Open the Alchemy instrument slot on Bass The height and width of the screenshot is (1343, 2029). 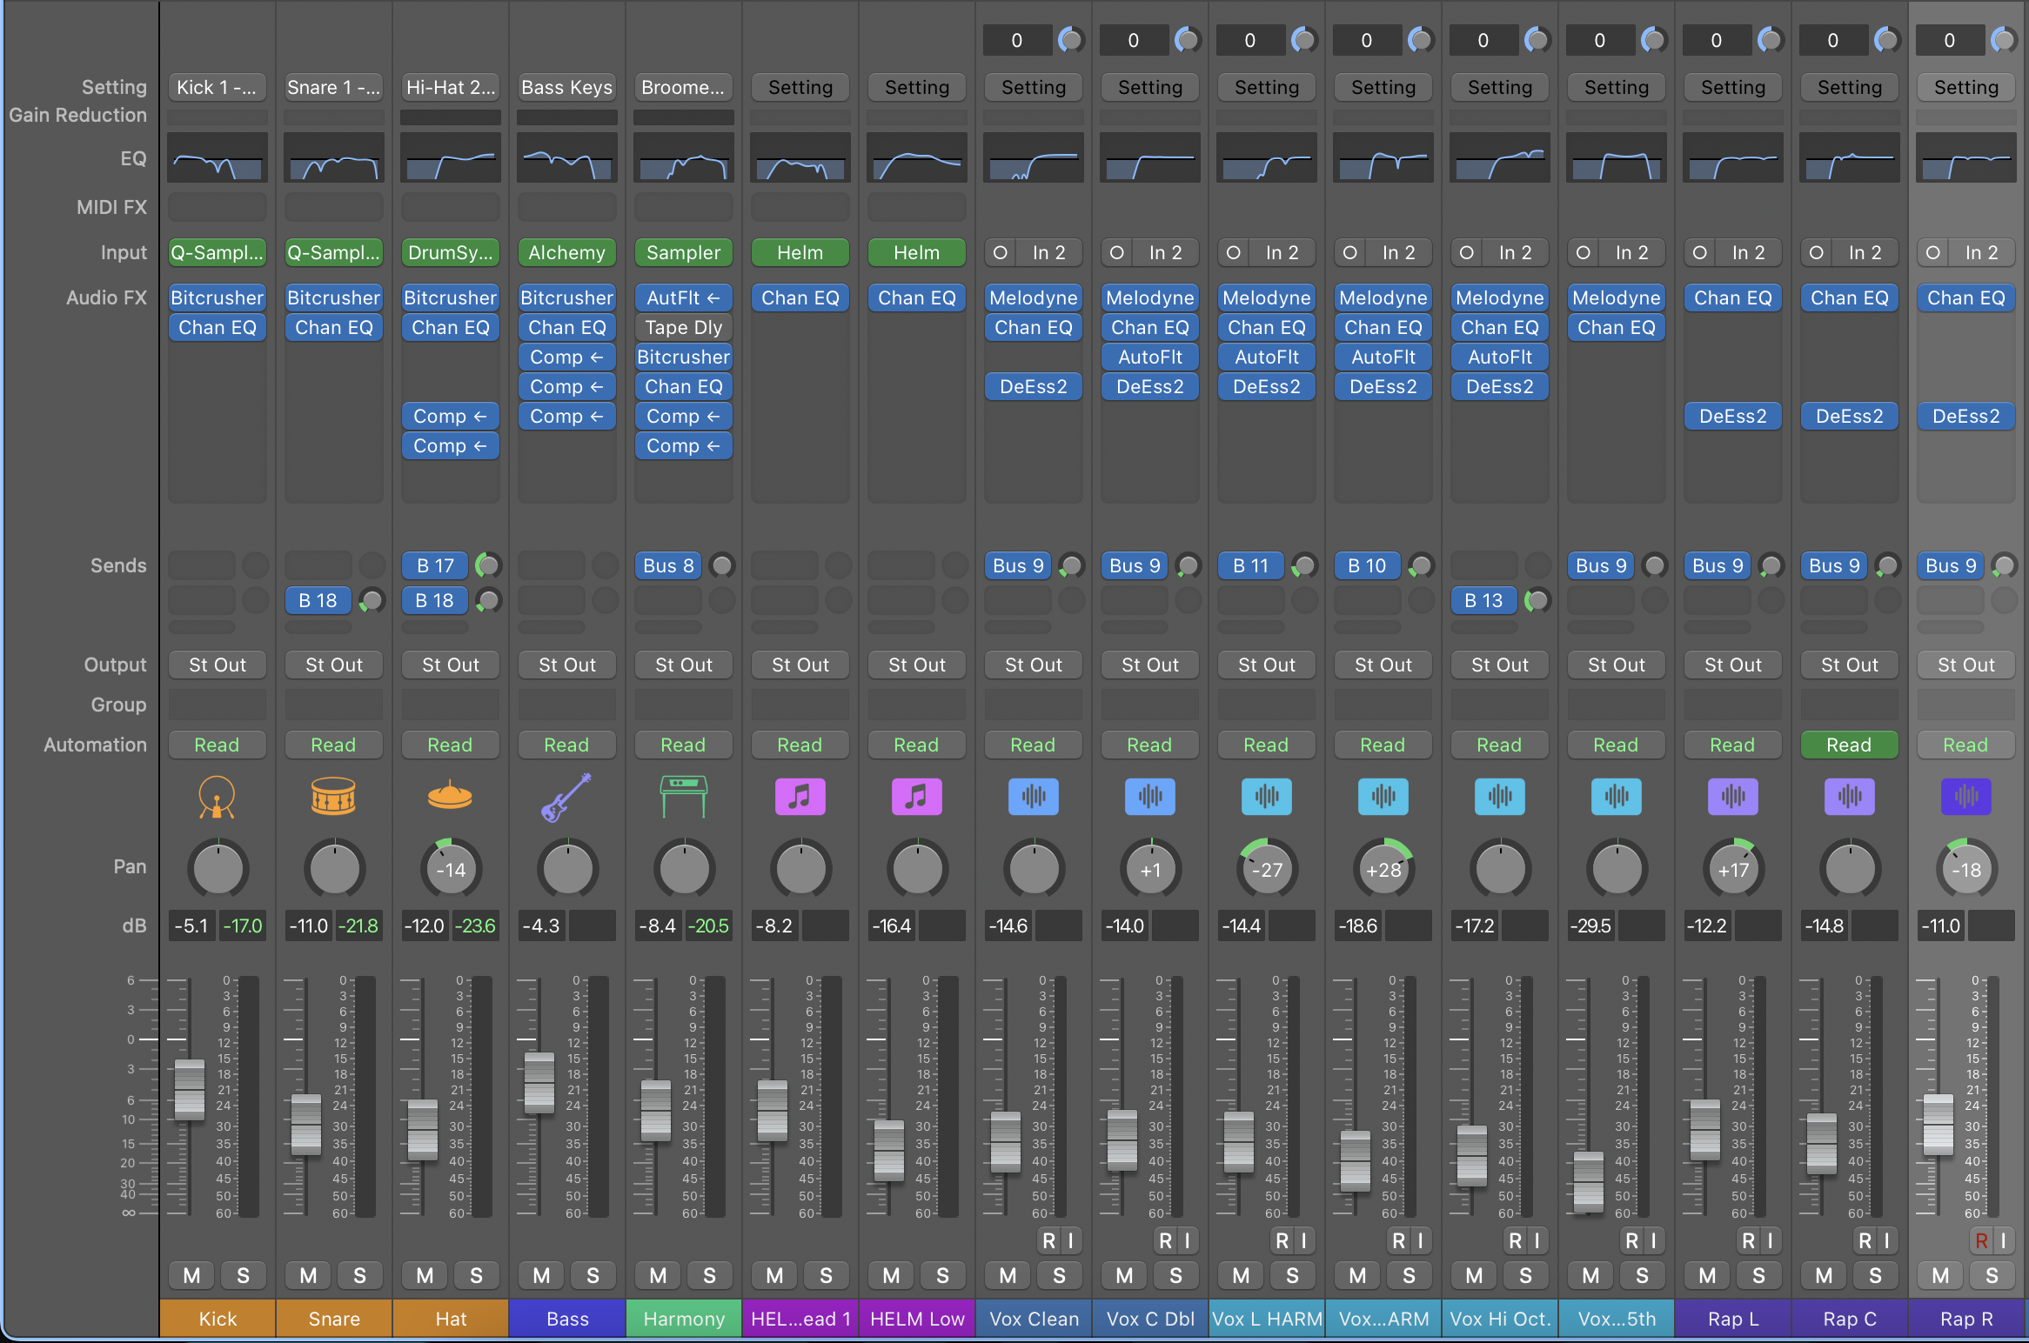click(x=566, y=252)
